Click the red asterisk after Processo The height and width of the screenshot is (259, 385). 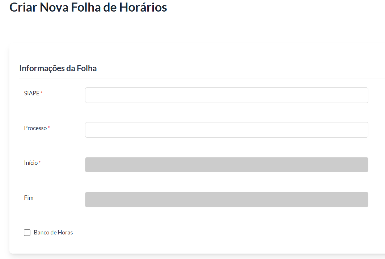pyautogui.click(x=48, y=127)
